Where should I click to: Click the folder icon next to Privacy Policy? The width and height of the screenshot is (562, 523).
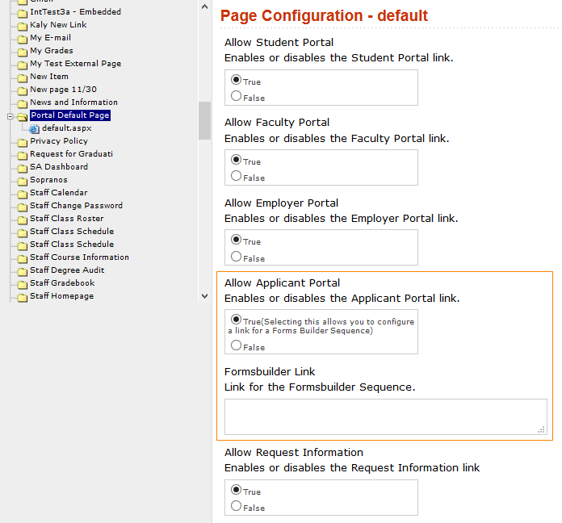(23, 141)
